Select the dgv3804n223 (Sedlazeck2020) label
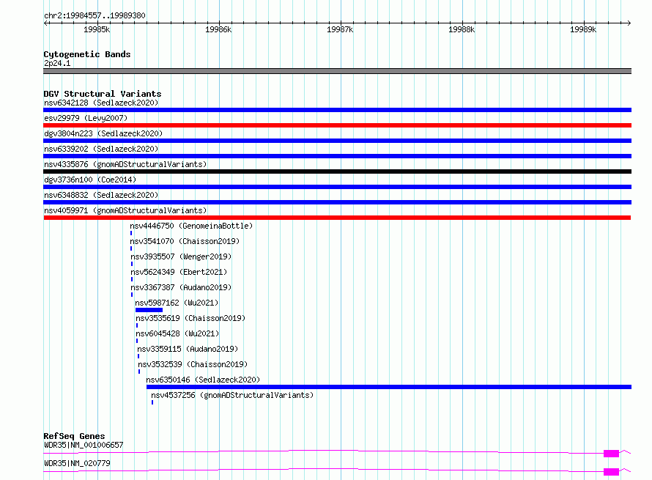The image size is (652, 480). click(103, 133)
